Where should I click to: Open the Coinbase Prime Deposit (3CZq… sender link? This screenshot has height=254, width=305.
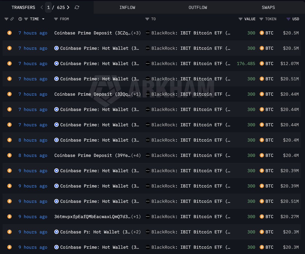[x=93, y=33]
